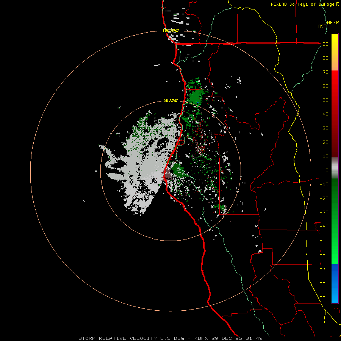Click the -30 scale value
Image resolution: width=341 pixels, height=341 pixels.
(x=324, y=213)
